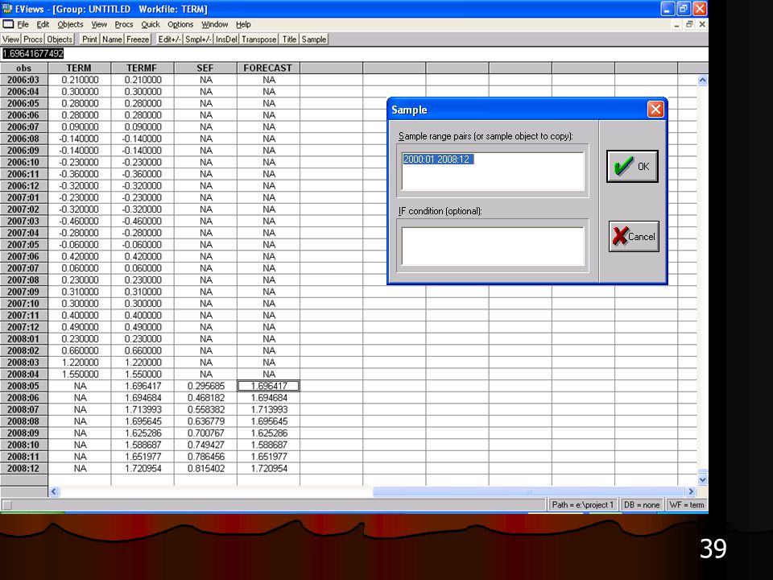Click the obs column header
Viewport: 773px width, 580px height.
(x=23, y=68)
